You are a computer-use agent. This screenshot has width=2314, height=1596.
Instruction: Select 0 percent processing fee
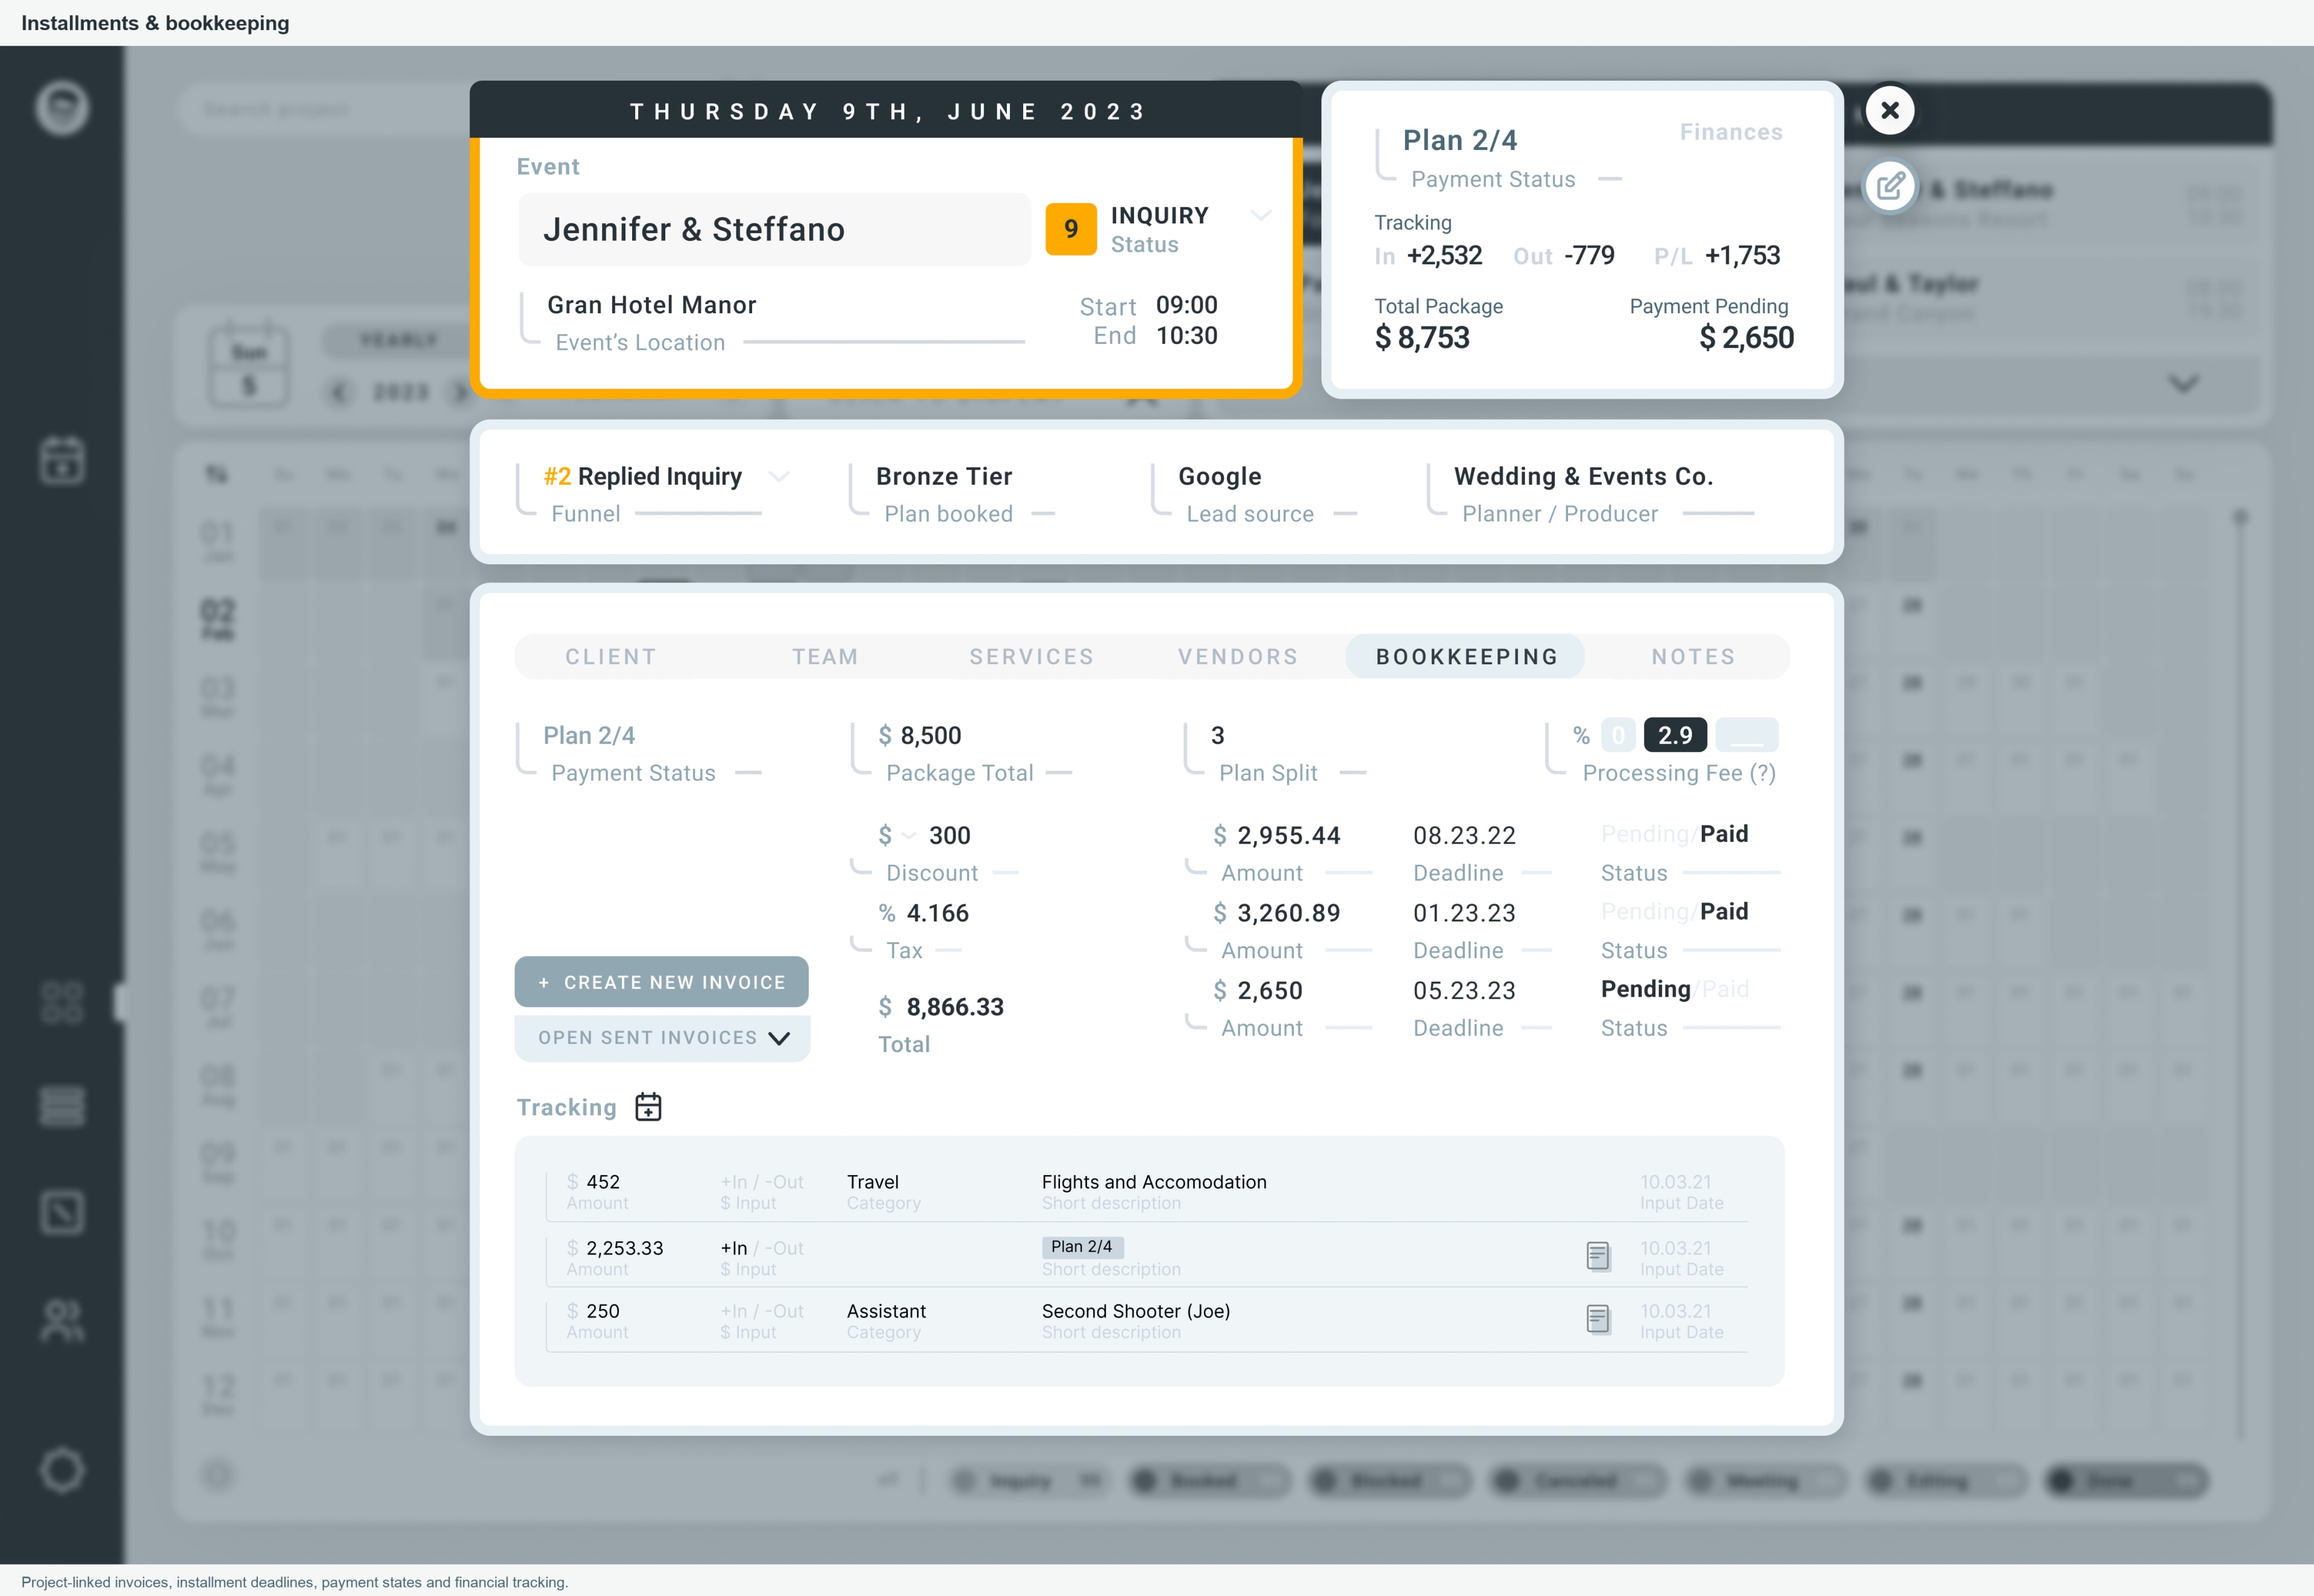pos(1618,735)
